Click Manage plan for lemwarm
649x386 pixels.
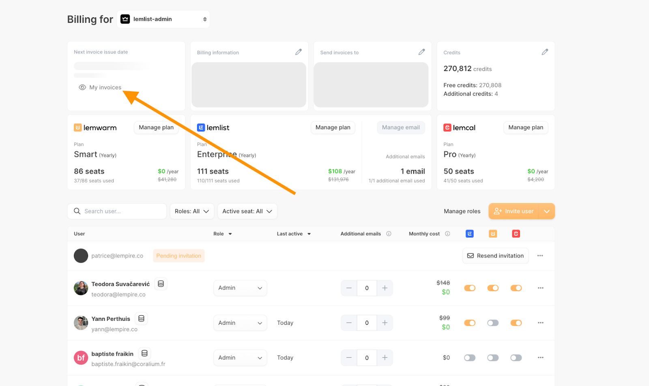(156, 127)
